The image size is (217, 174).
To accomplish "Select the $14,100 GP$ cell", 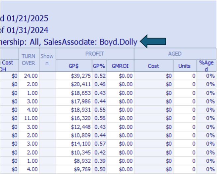I will 74,144.
